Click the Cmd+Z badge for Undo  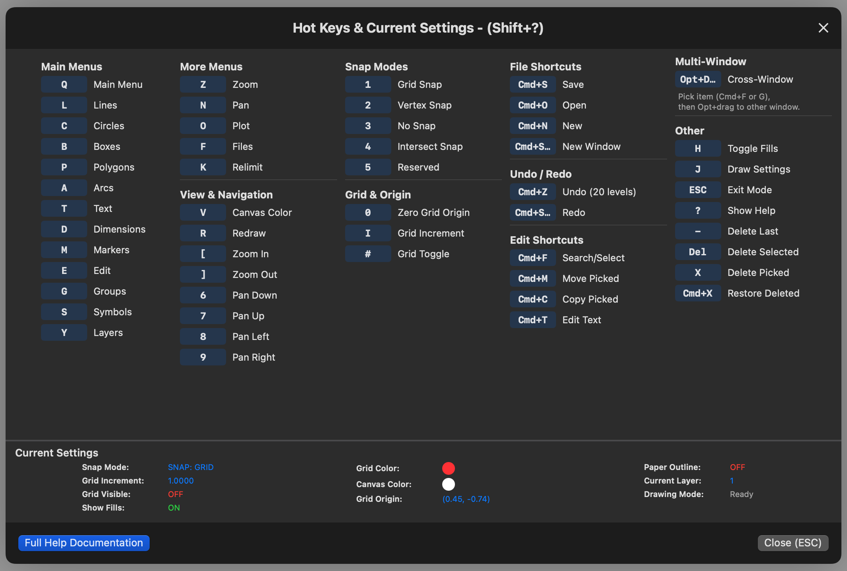click(x=533, y=192)
